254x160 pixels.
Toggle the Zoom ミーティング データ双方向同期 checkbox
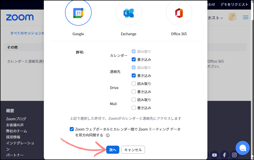pos(72,129)
